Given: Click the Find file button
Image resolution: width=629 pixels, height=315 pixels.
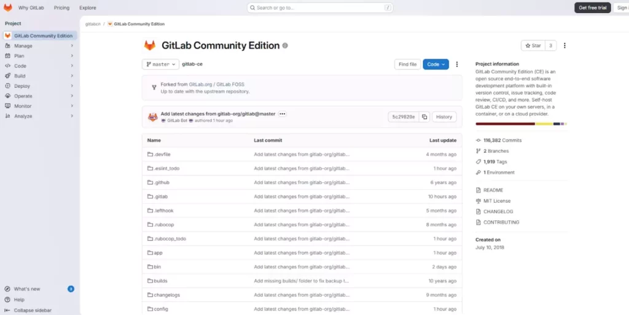Looking at the screenshot, I should tap(408, 64).
